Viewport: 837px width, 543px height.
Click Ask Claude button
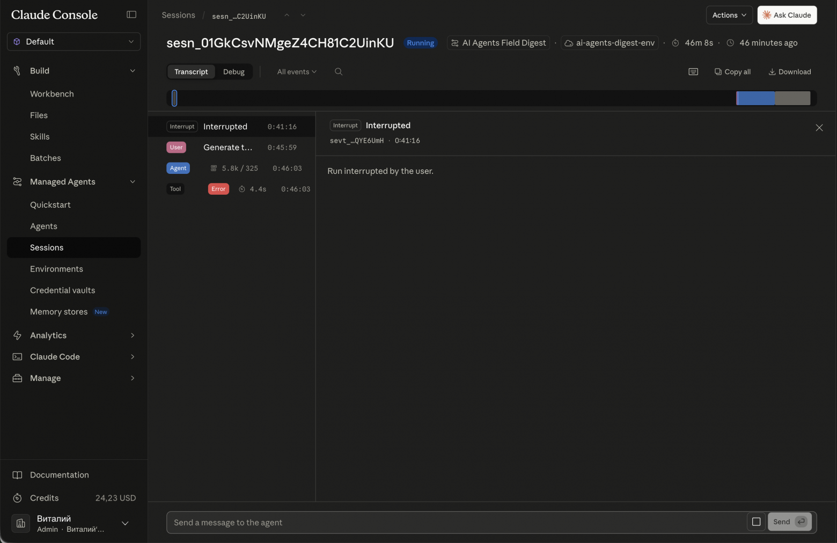coord(787,15)
